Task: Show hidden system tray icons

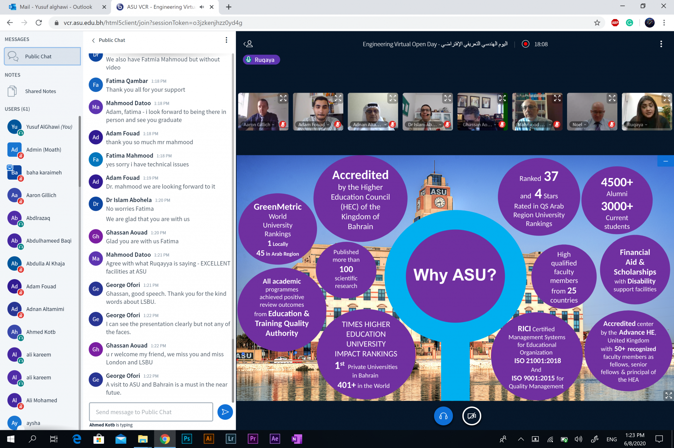Action: click(x=521, y=439)
